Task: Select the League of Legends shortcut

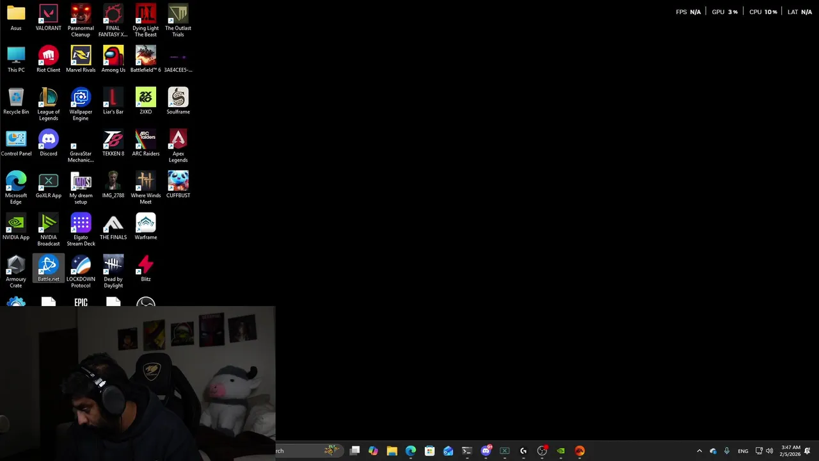Action: [x=49, y=104]
